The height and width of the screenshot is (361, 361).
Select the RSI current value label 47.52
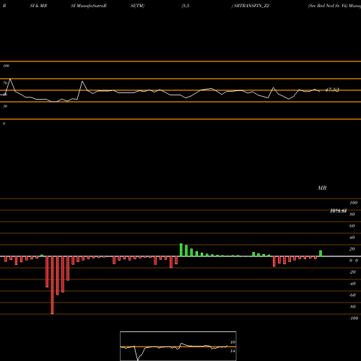coord(332,90)
